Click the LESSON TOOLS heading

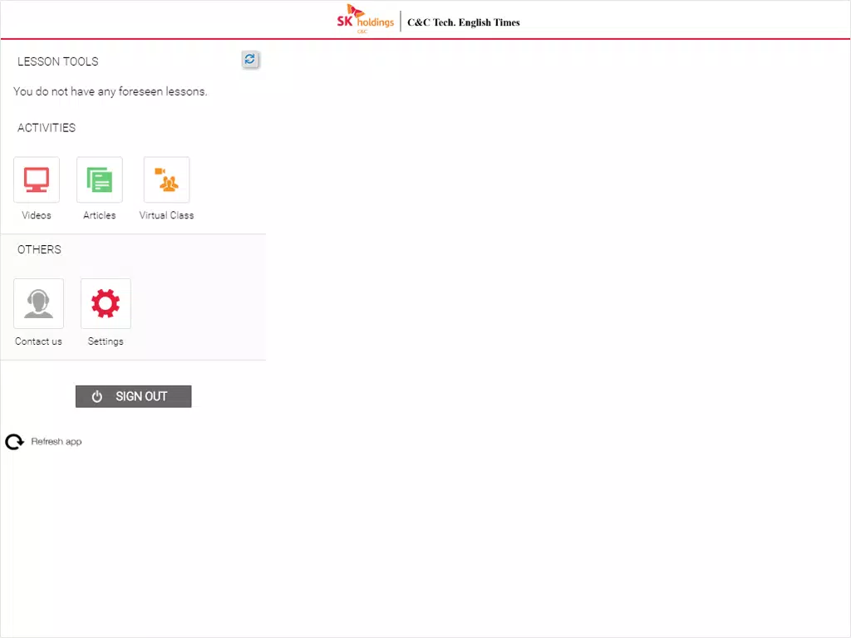pos(58,61)
